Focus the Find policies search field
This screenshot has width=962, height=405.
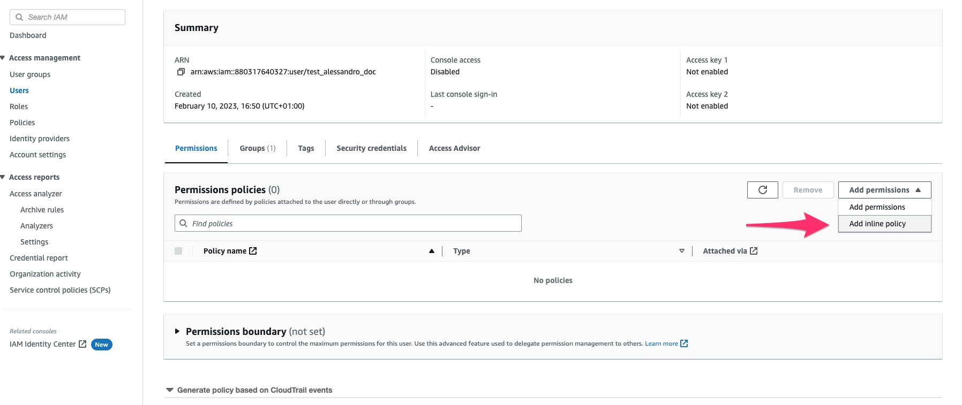[x=348, y=223]
